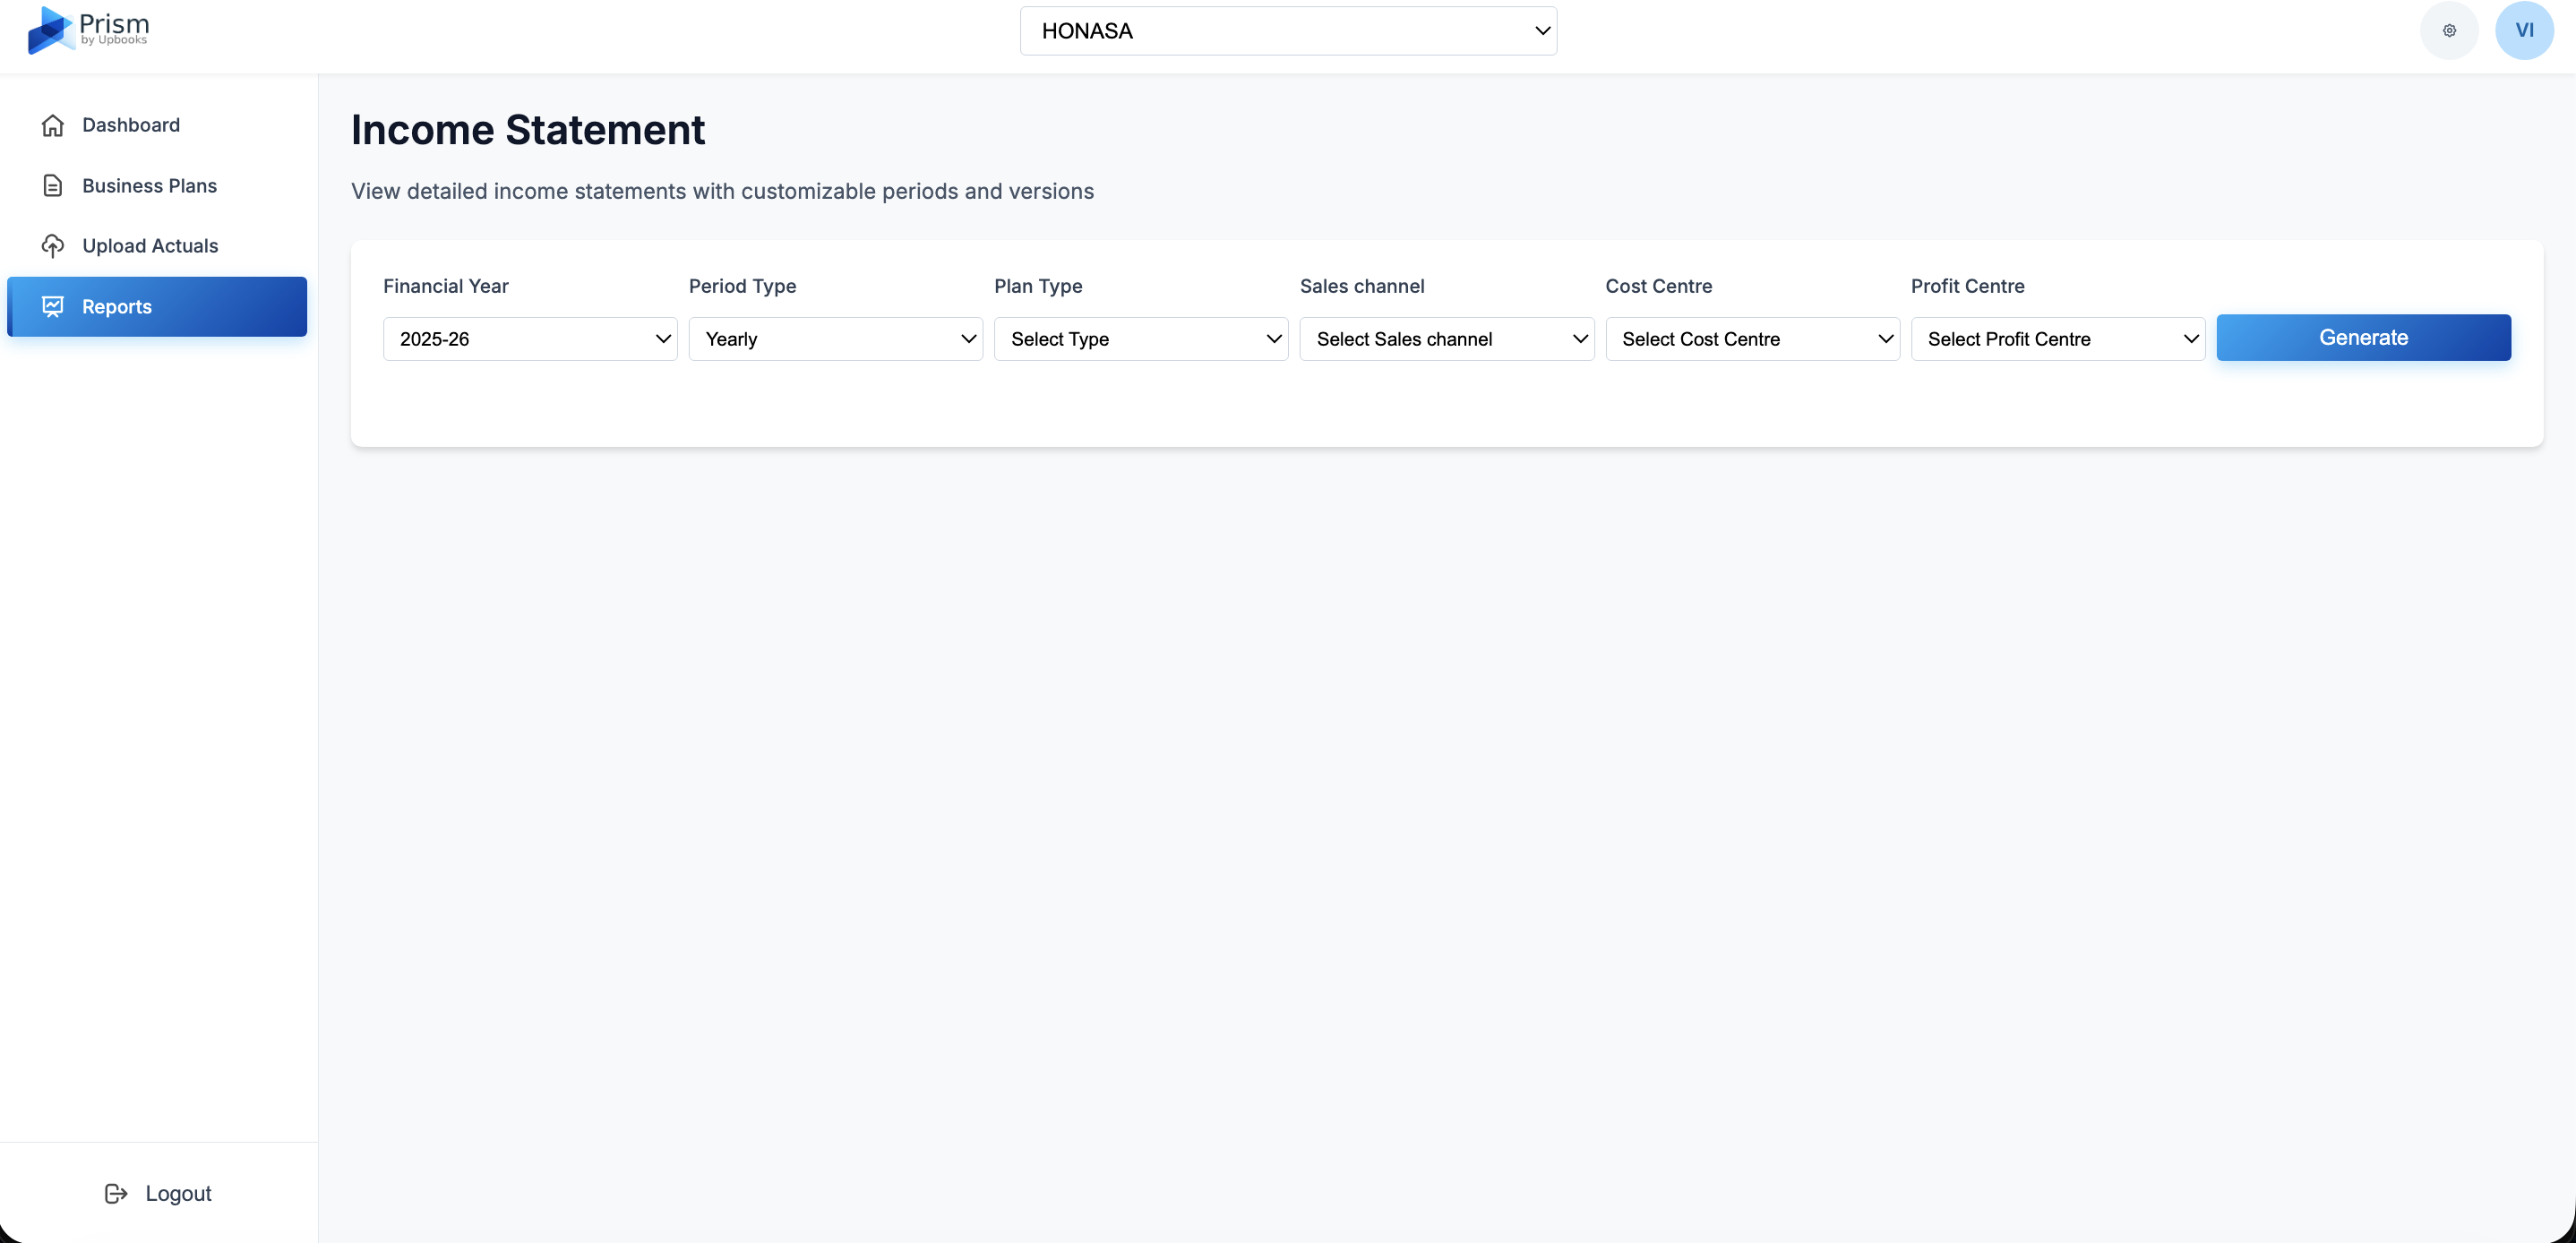The image size is (2576, 1243).
Task: Open the Upload Actuals page
Action: coord(150,246)
